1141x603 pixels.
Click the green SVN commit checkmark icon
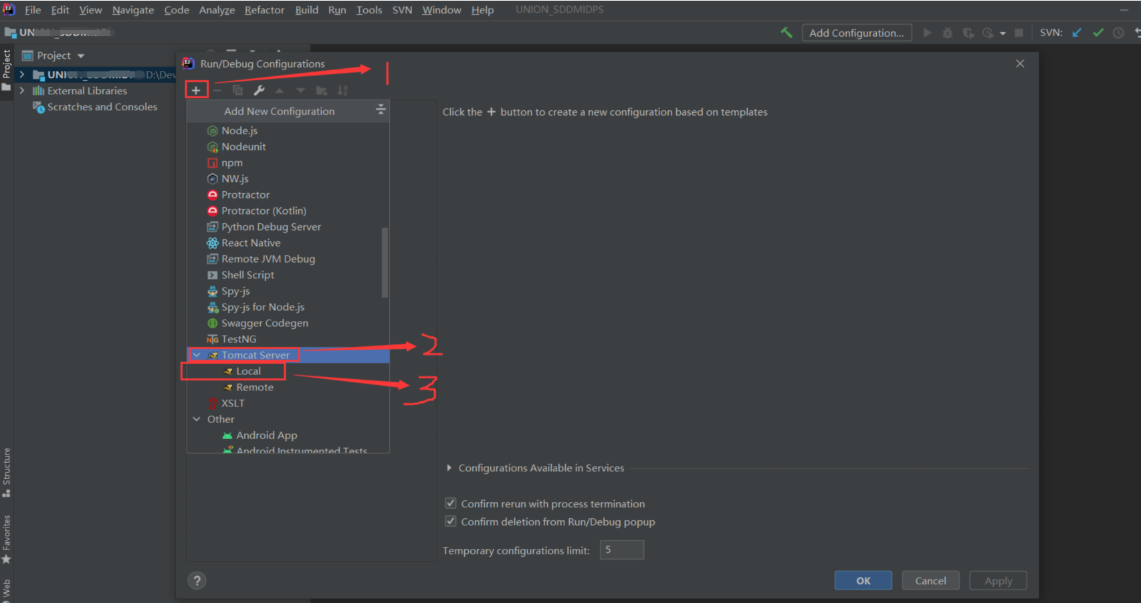pos(1098,33)
